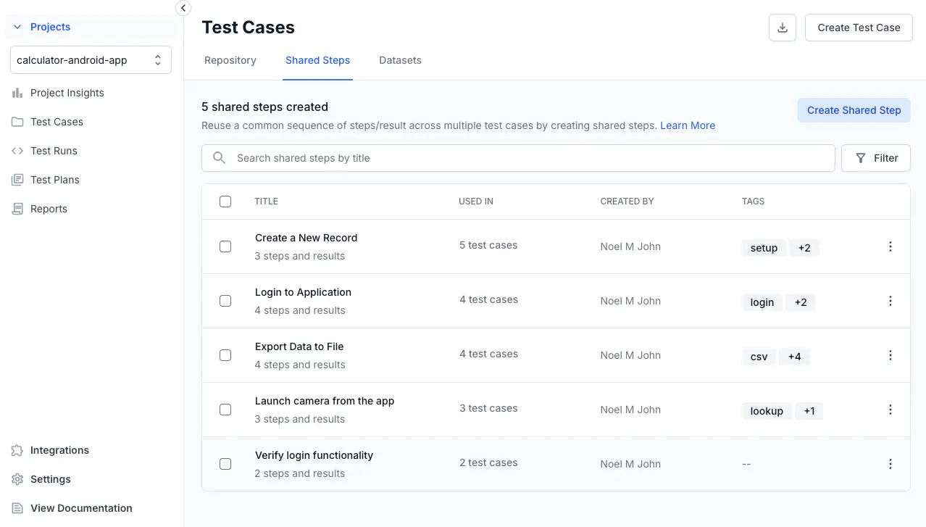Collapse the sidebar with the chevron arrow
The image size is (926, 527).
pos(183,8)
